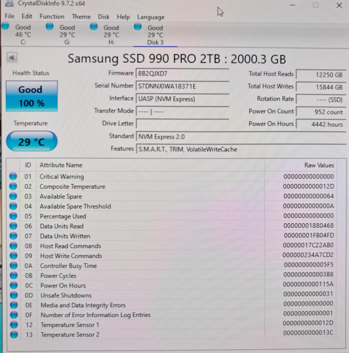
Task: Click the status icon for row 0C Power On Hours
Action: click(14, 285)
